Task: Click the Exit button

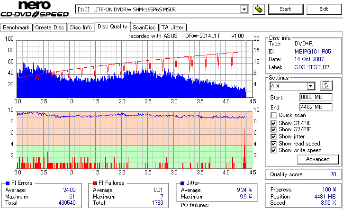Action: pos(324,9)
